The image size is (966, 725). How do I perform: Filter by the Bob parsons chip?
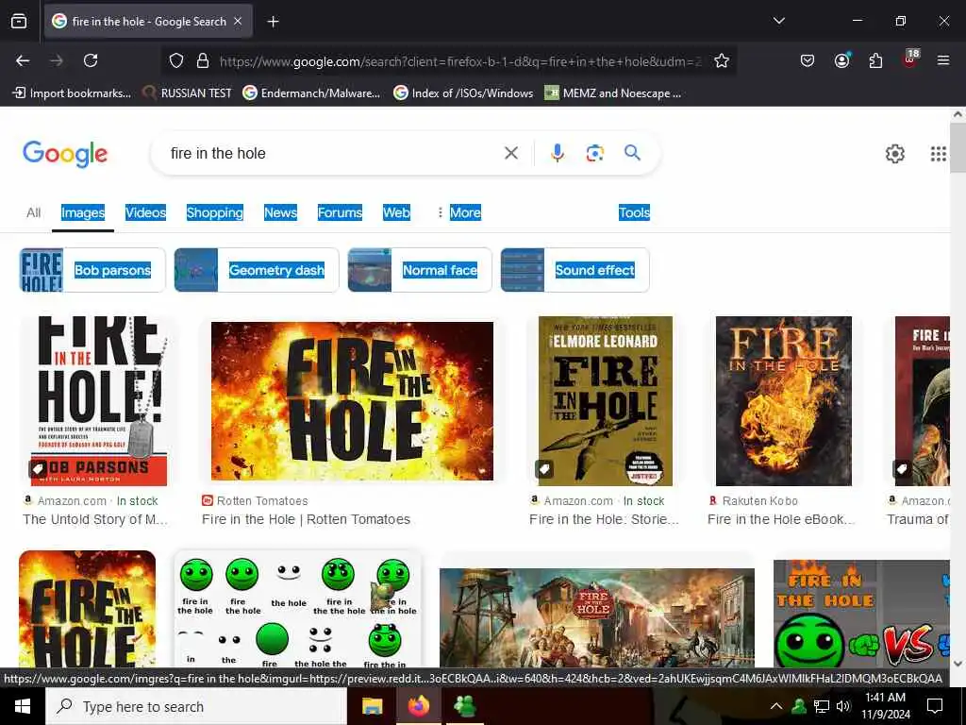click(x=92, y=270)
